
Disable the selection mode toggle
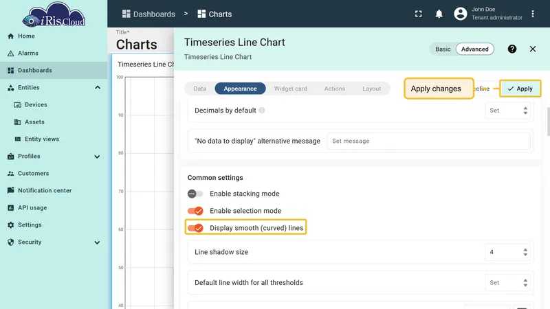195,211
